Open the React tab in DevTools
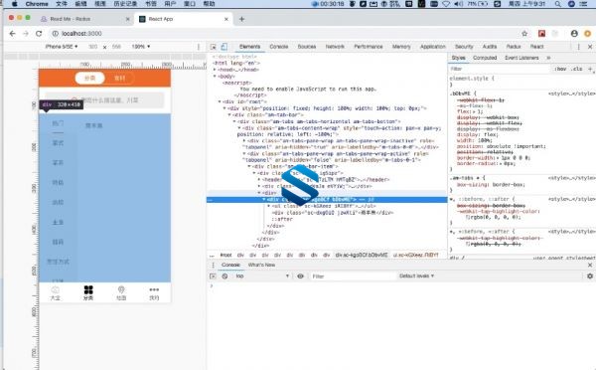This screenshot has width=596, height=370. [x=536, y=47]
